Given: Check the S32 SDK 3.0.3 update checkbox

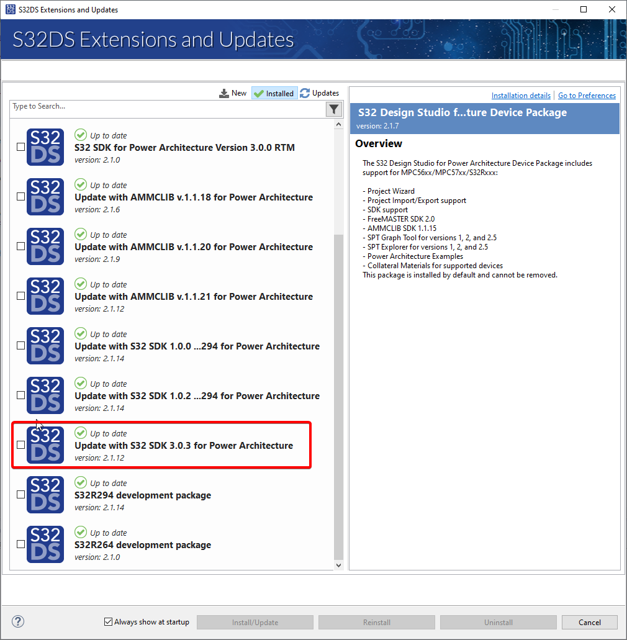Looking at the screenshot, I should tap(20, 444).
